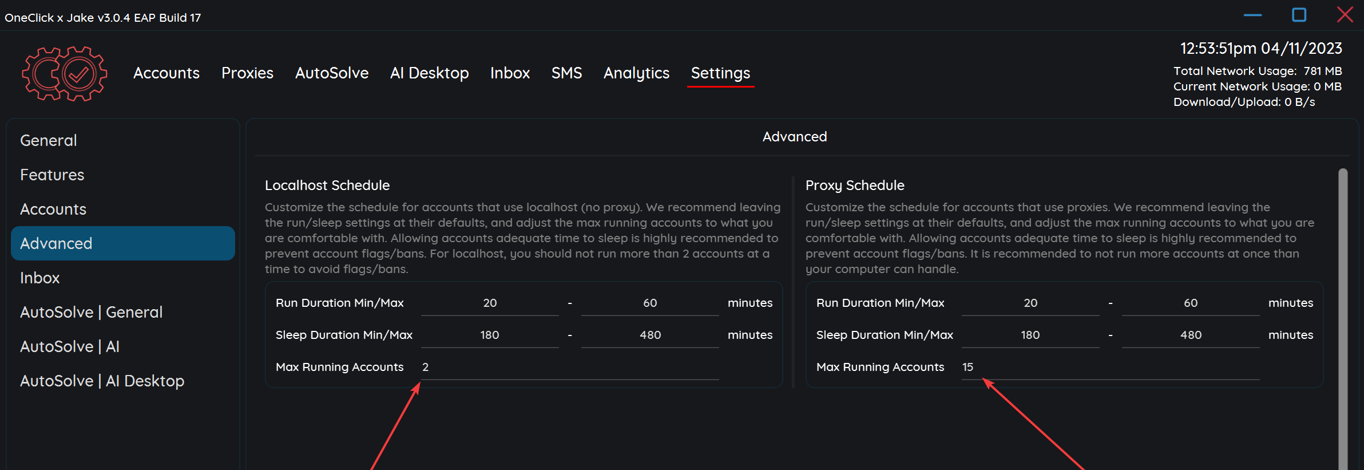Open the AutoSolve top navigation tab

coord(331,73)
